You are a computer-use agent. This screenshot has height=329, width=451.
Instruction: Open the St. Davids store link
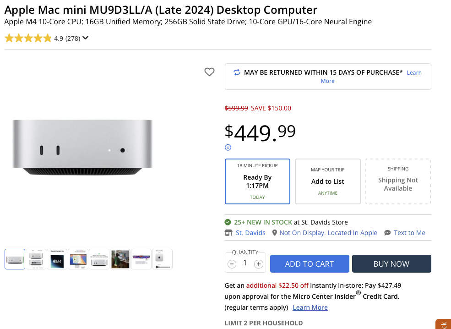coord(250,233)
